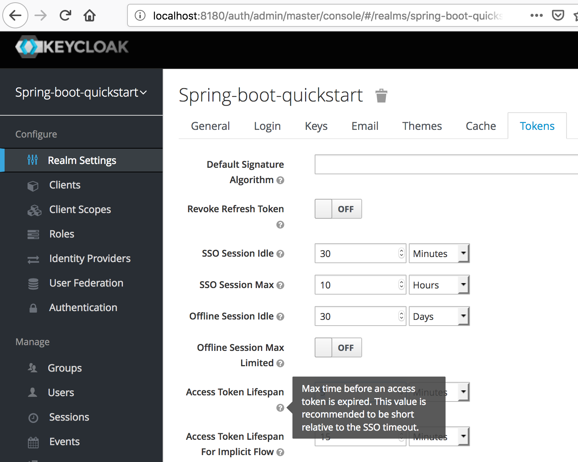
Task: Click the browser address bar URL
Action: coord(328,16)
